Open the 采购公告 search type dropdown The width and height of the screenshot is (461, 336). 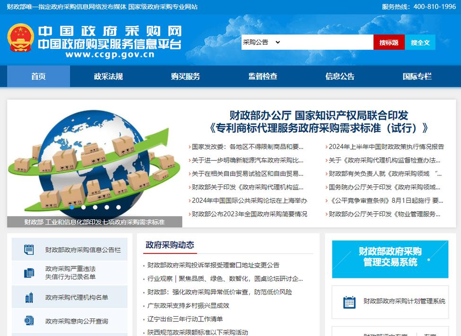pyautogui.click(x=261, y=43)
